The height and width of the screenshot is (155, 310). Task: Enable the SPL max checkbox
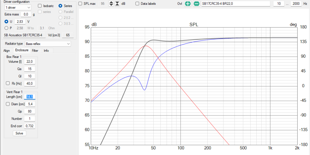coord(80,3)
